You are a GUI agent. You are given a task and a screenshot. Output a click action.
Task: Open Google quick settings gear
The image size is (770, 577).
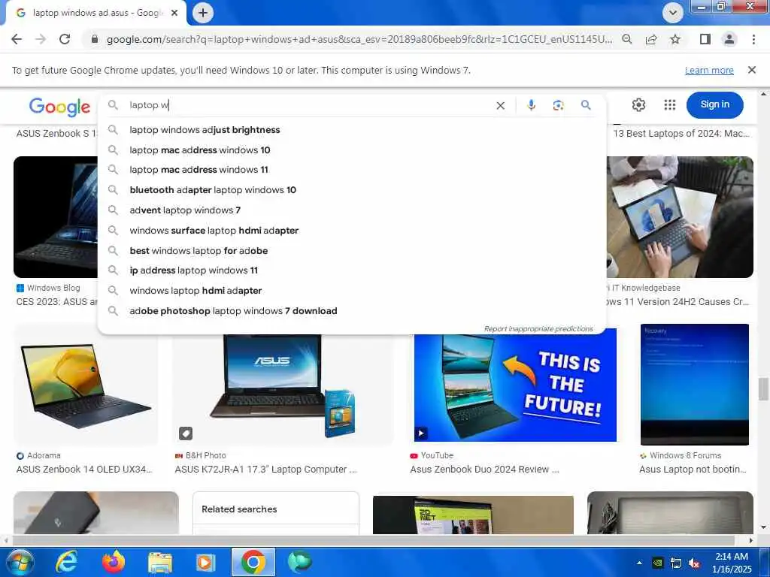[x=638, y=104]
